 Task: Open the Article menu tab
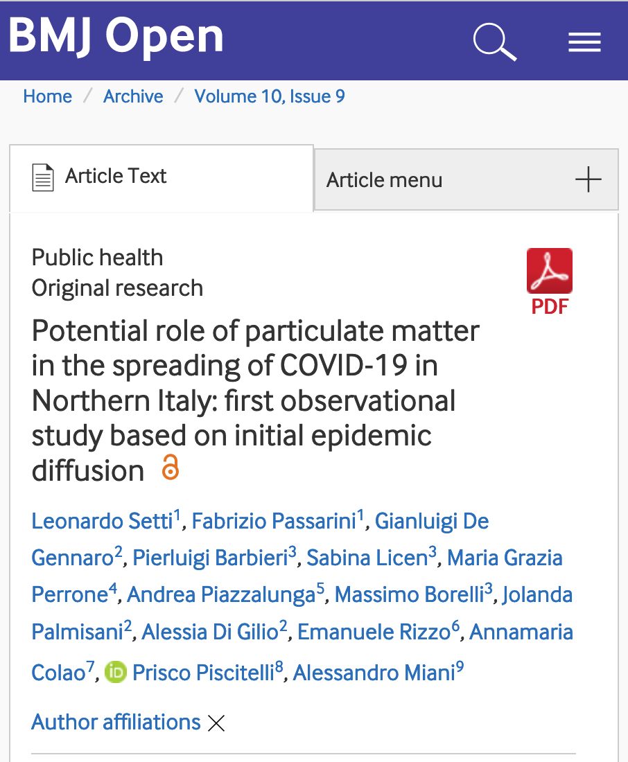pos(466,180)
